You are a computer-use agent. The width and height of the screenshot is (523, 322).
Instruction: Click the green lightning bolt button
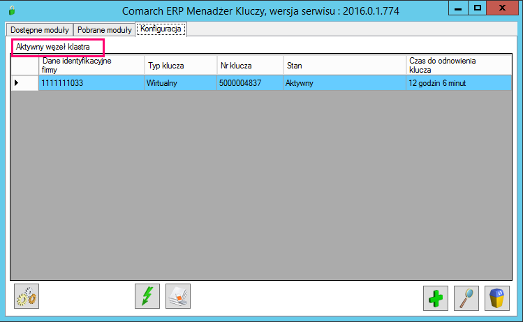[147, 296]
